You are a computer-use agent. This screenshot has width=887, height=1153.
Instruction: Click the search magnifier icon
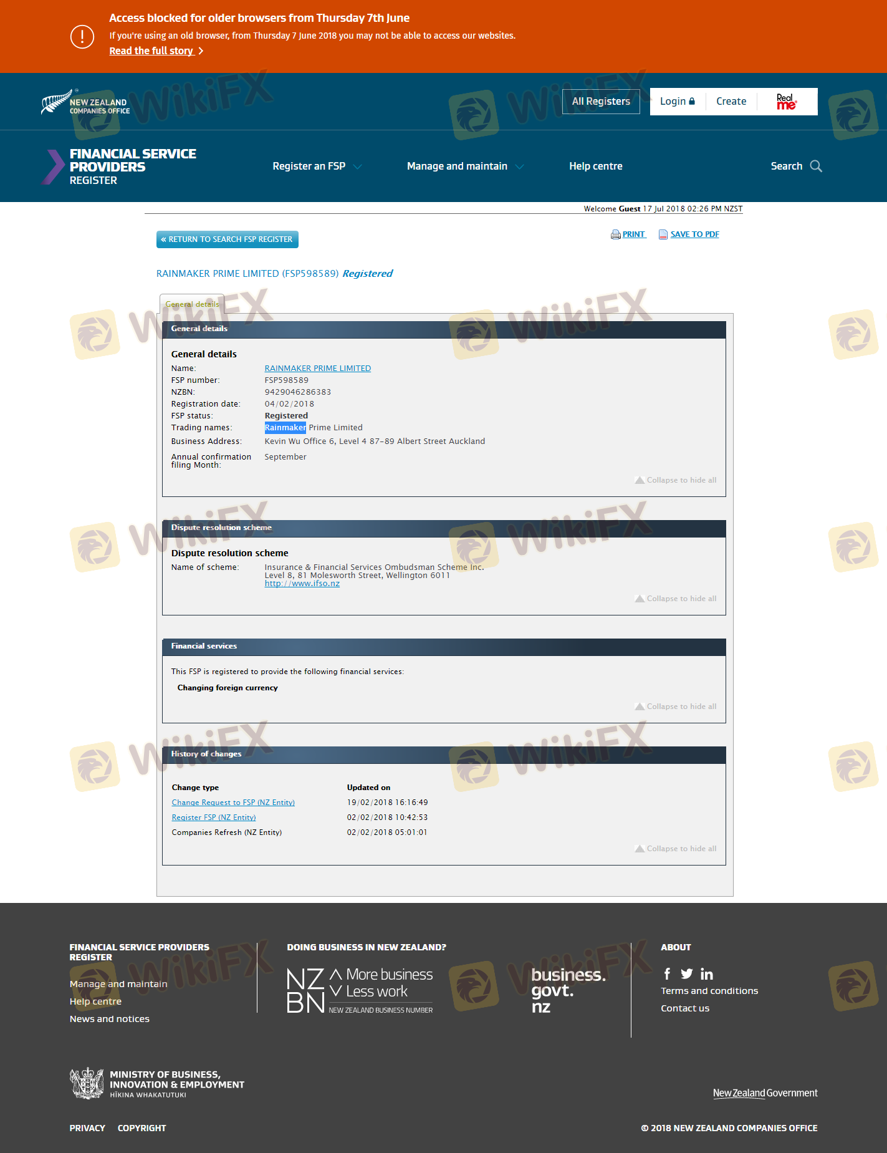coord(816,166)
